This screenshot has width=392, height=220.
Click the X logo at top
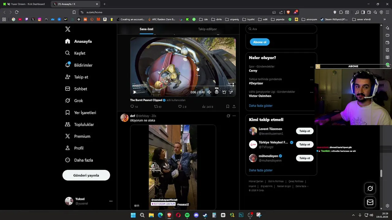[68, 29]
